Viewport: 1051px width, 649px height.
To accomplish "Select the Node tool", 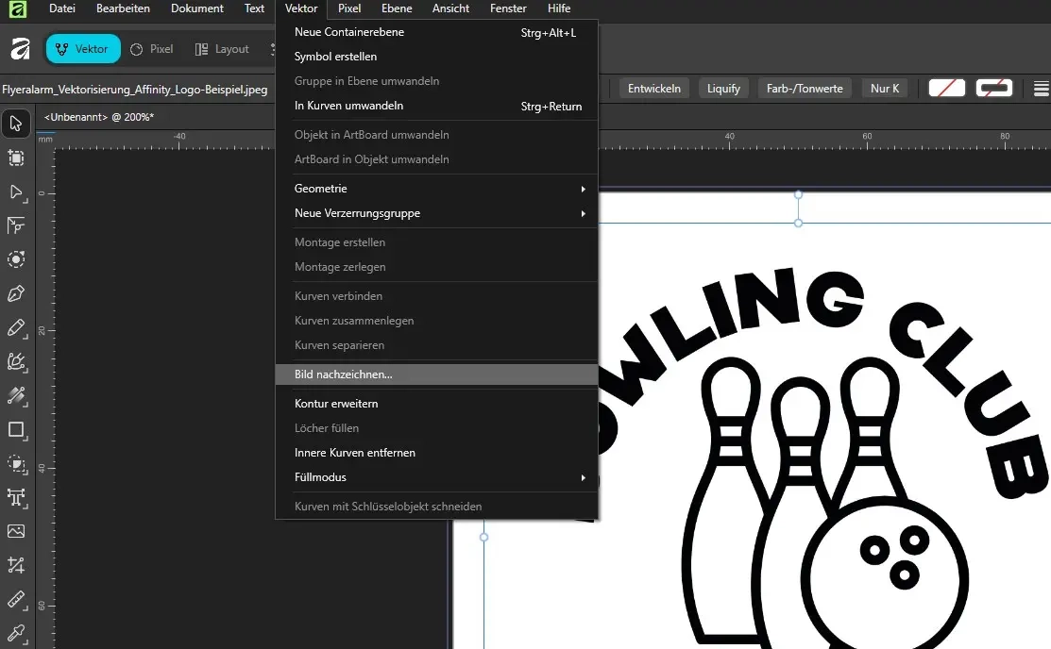I will (16, 192).
